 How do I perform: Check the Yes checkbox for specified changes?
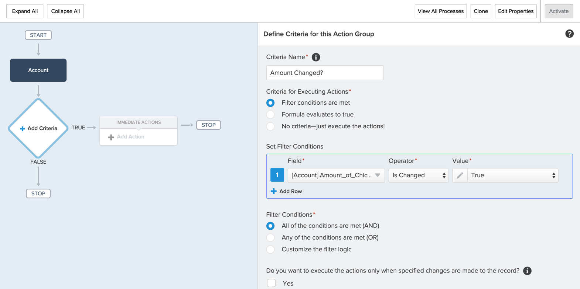point(272,283)
